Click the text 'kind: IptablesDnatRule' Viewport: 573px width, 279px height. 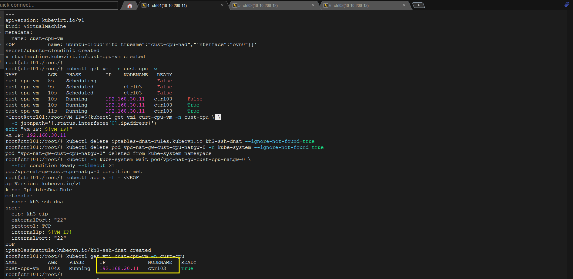(x=39, y=190)
